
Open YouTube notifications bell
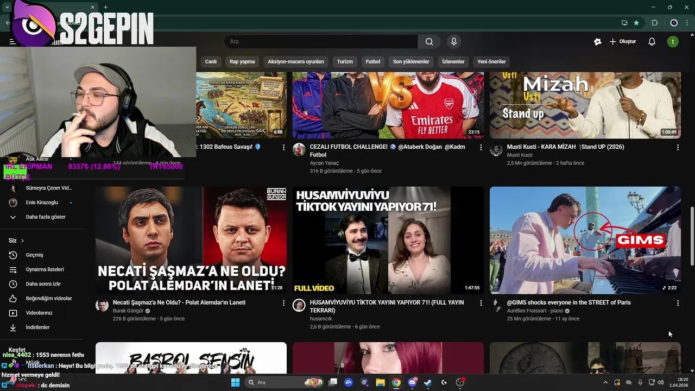652,41
